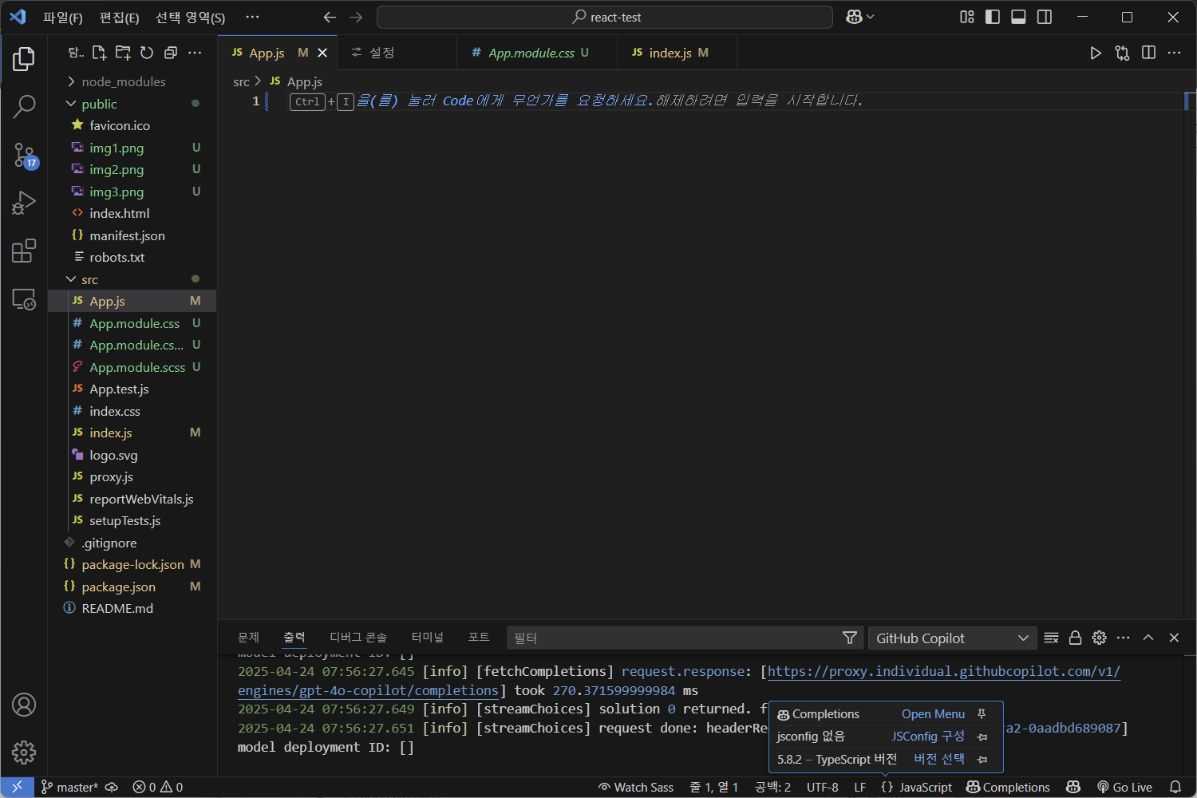Screen dimensions: 1197x798
Task: Click the Copilot status icon in status bar
Action: tap(1073, 788)
